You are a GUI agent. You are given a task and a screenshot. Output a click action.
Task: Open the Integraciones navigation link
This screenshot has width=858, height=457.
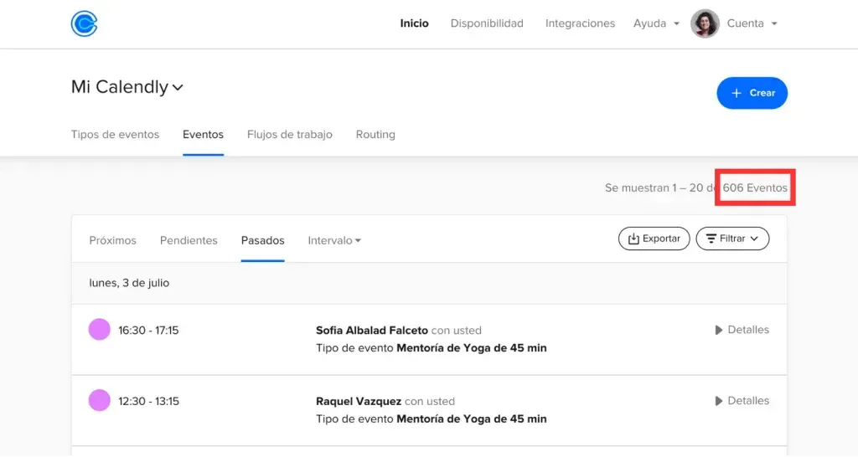(x=580, y=23)
